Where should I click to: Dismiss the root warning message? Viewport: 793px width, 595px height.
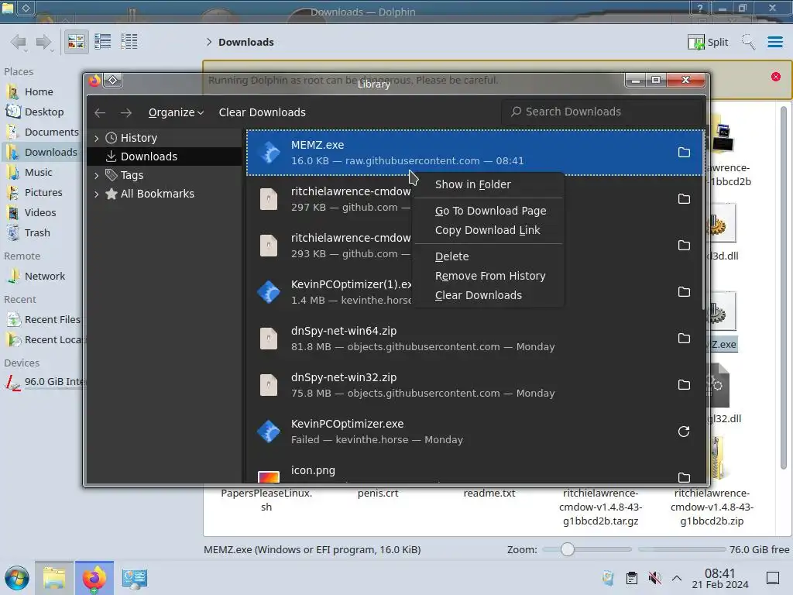click(776, 77)
